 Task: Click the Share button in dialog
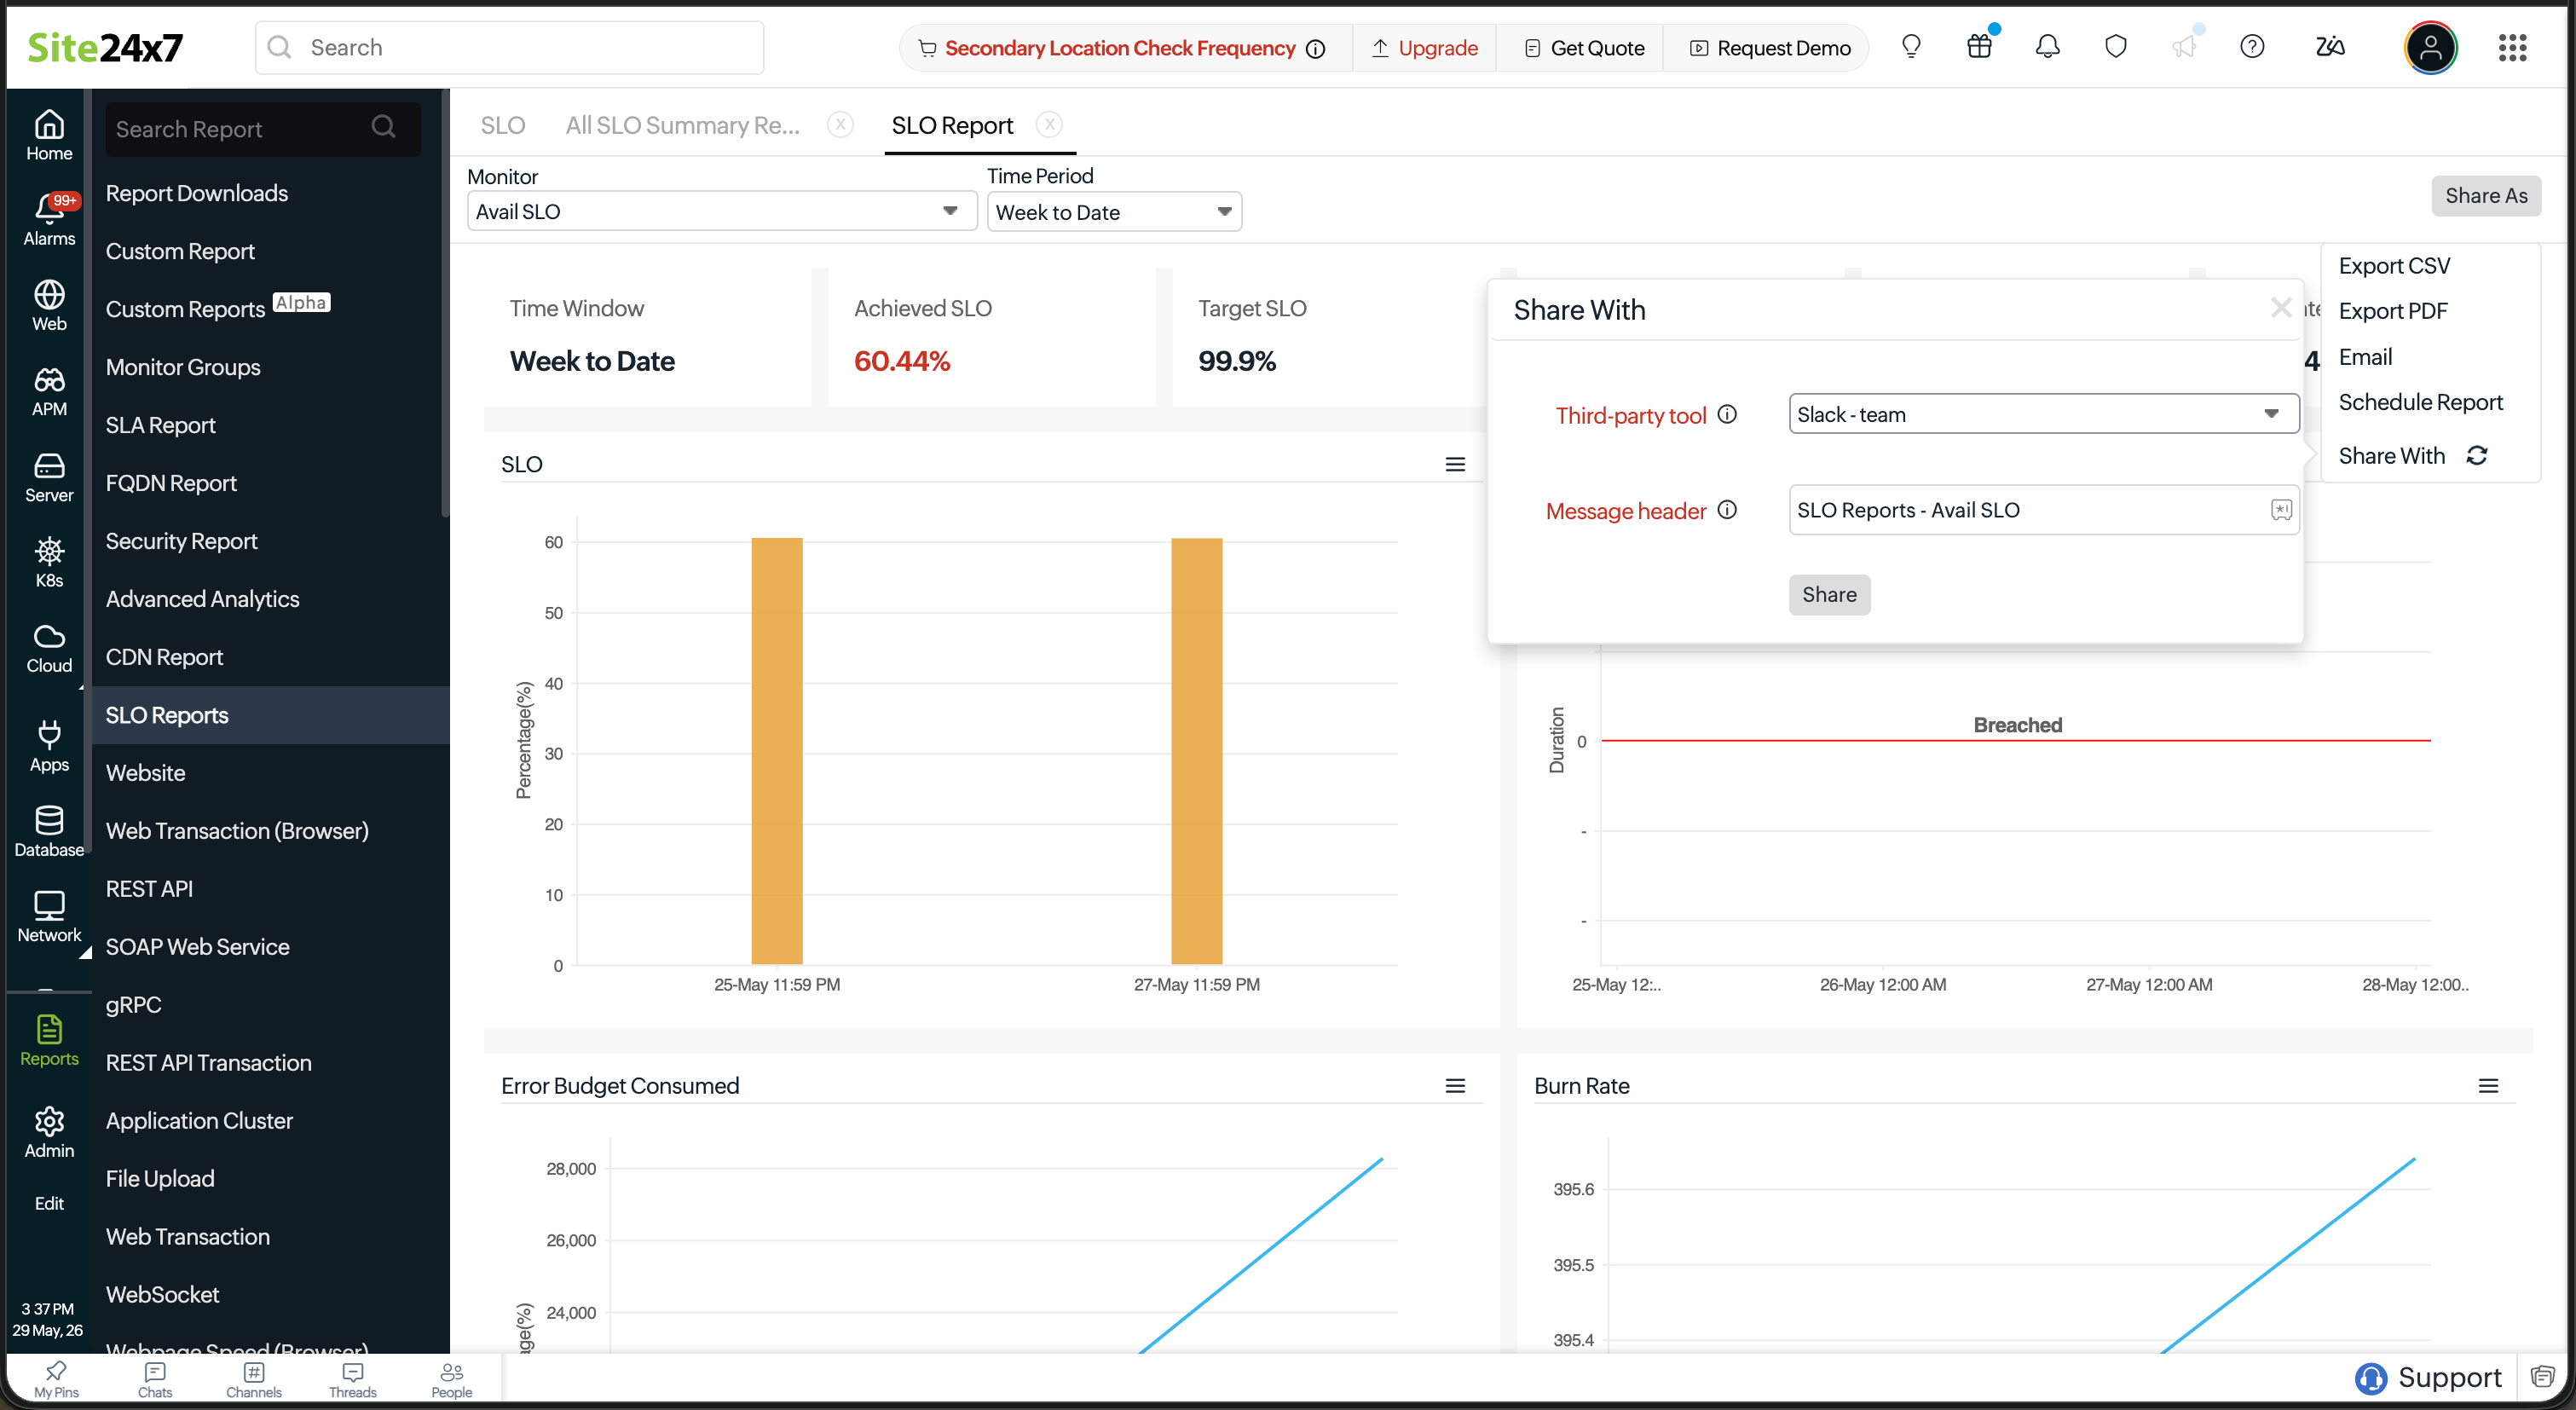[1829, 595]
